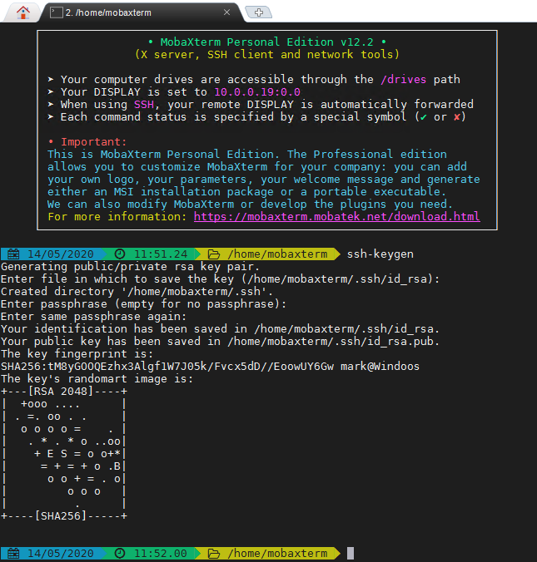Click the folder icon in the bottom prompt
This screenshot has width=537, height=562.
214,554
